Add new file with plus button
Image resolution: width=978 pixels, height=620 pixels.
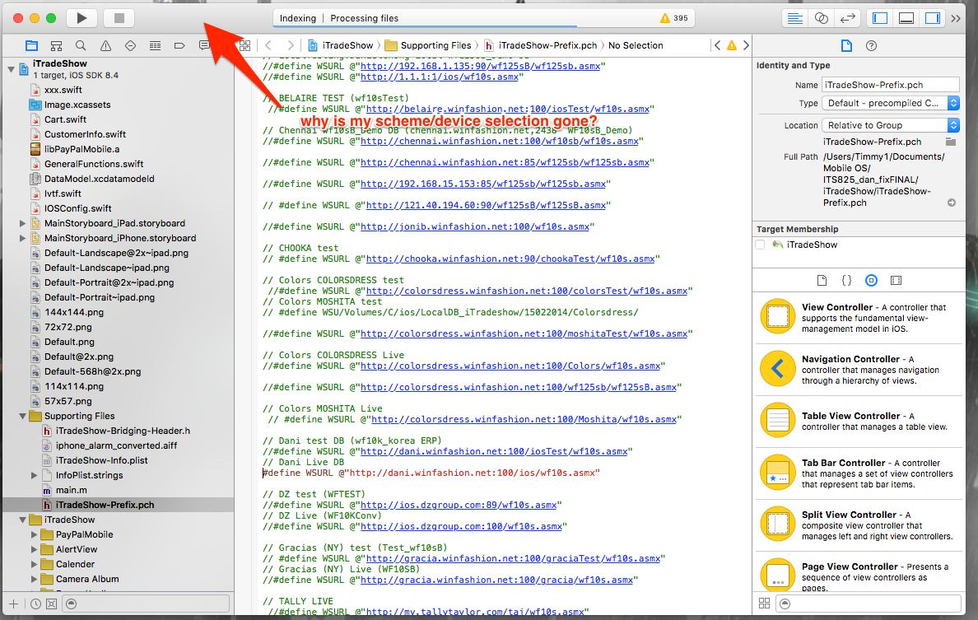14,604
